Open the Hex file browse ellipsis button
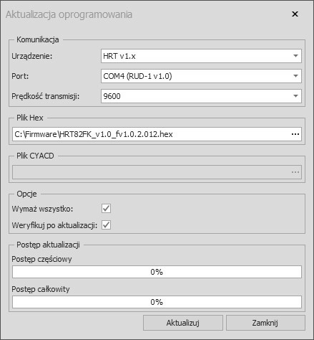The image size is (314, 340). pyautogui.click(x=295, y=134)
